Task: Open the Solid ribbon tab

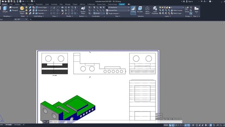Action: (11, 4)
